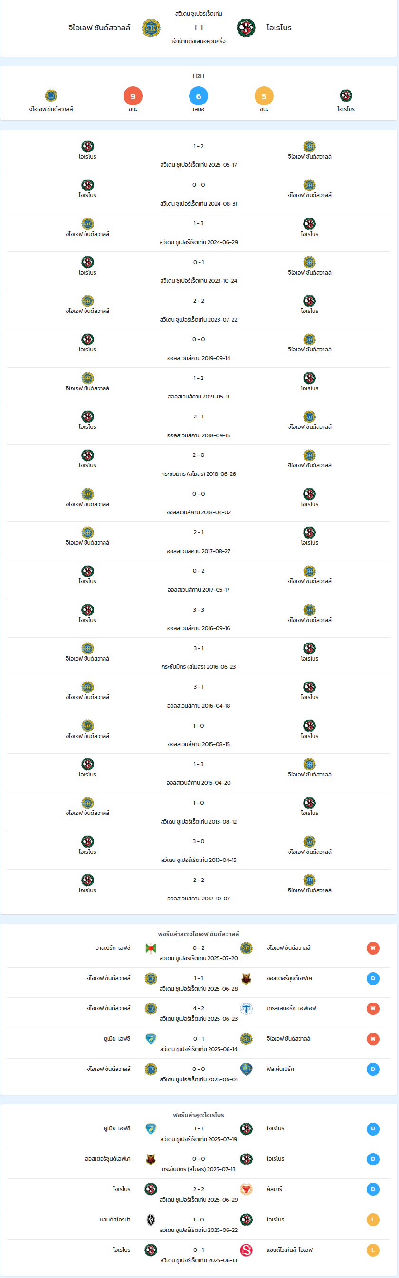Viewport: 399px width, 1278px height.
Task: Click the blue 6 draws circle in H2H
Action: coord(199,96)
